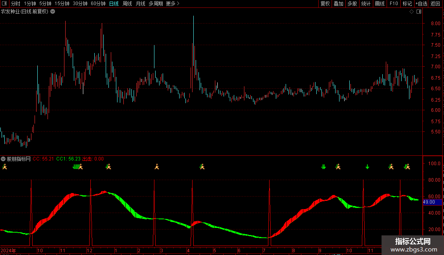Click the 8.00 price axis label
This screenshot has width=444, height=255.
coord(435,24)
